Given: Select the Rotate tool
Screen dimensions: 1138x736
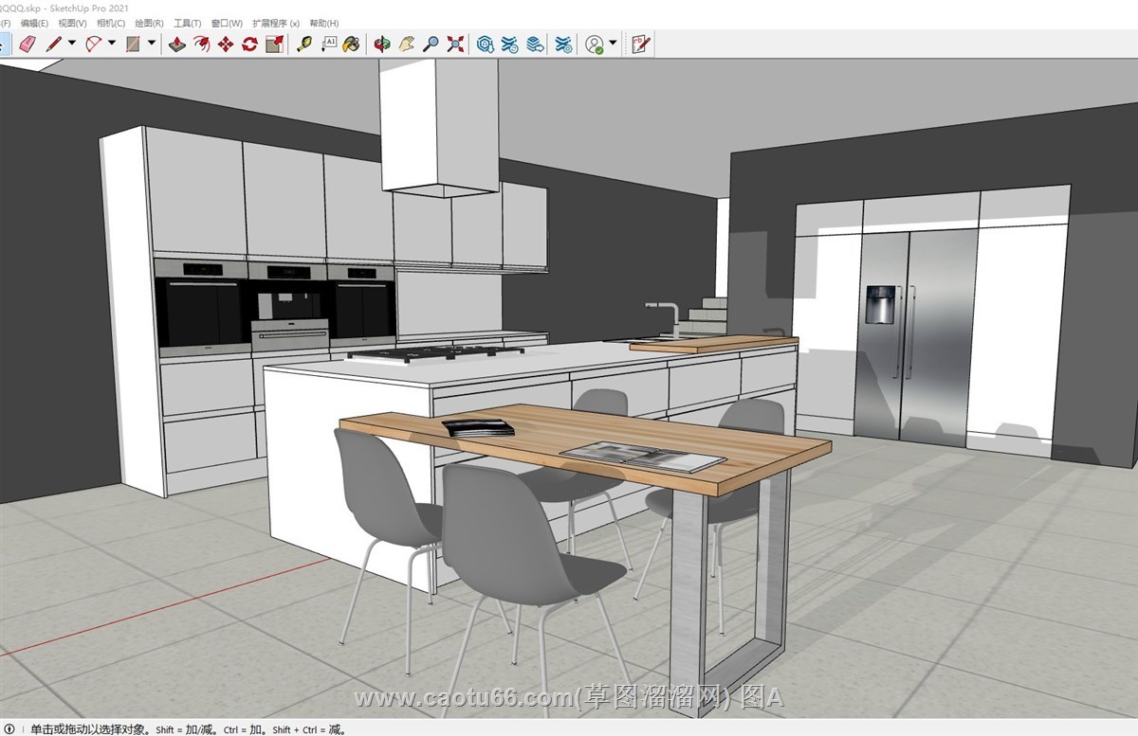Looking at the screenshot, I should click(249, 44).
